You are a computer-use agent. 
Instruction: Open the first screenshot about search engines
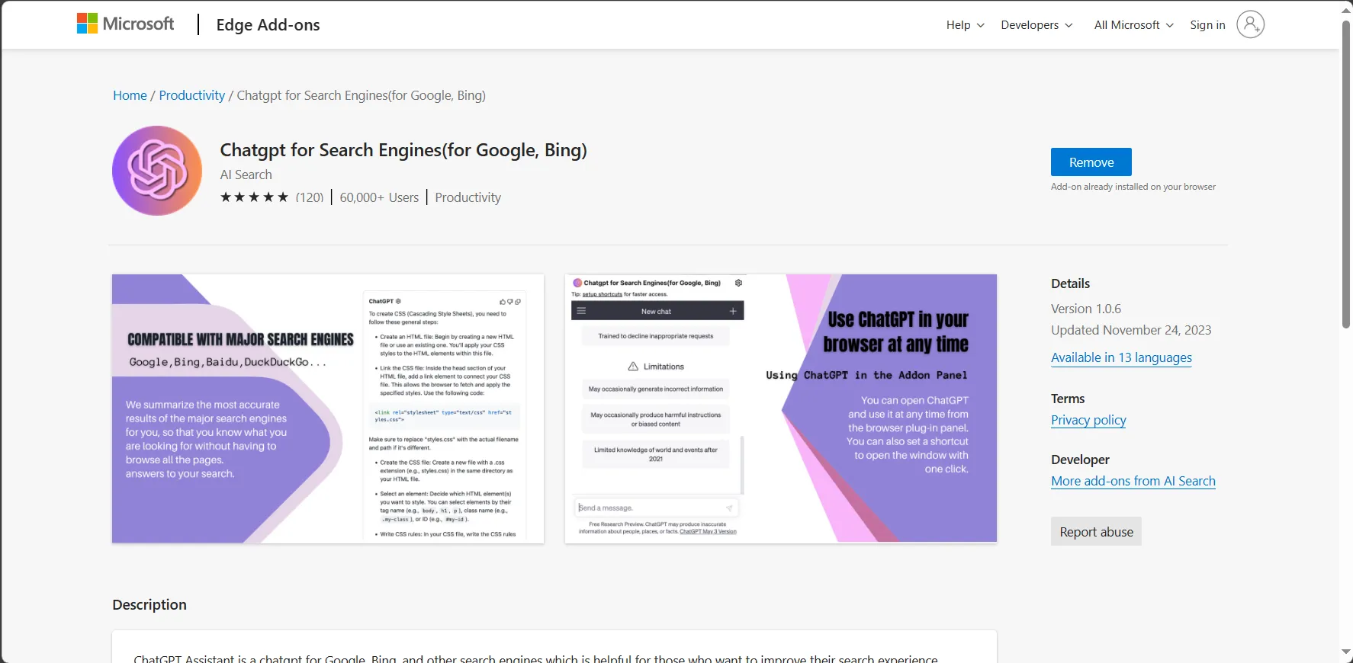328,409
